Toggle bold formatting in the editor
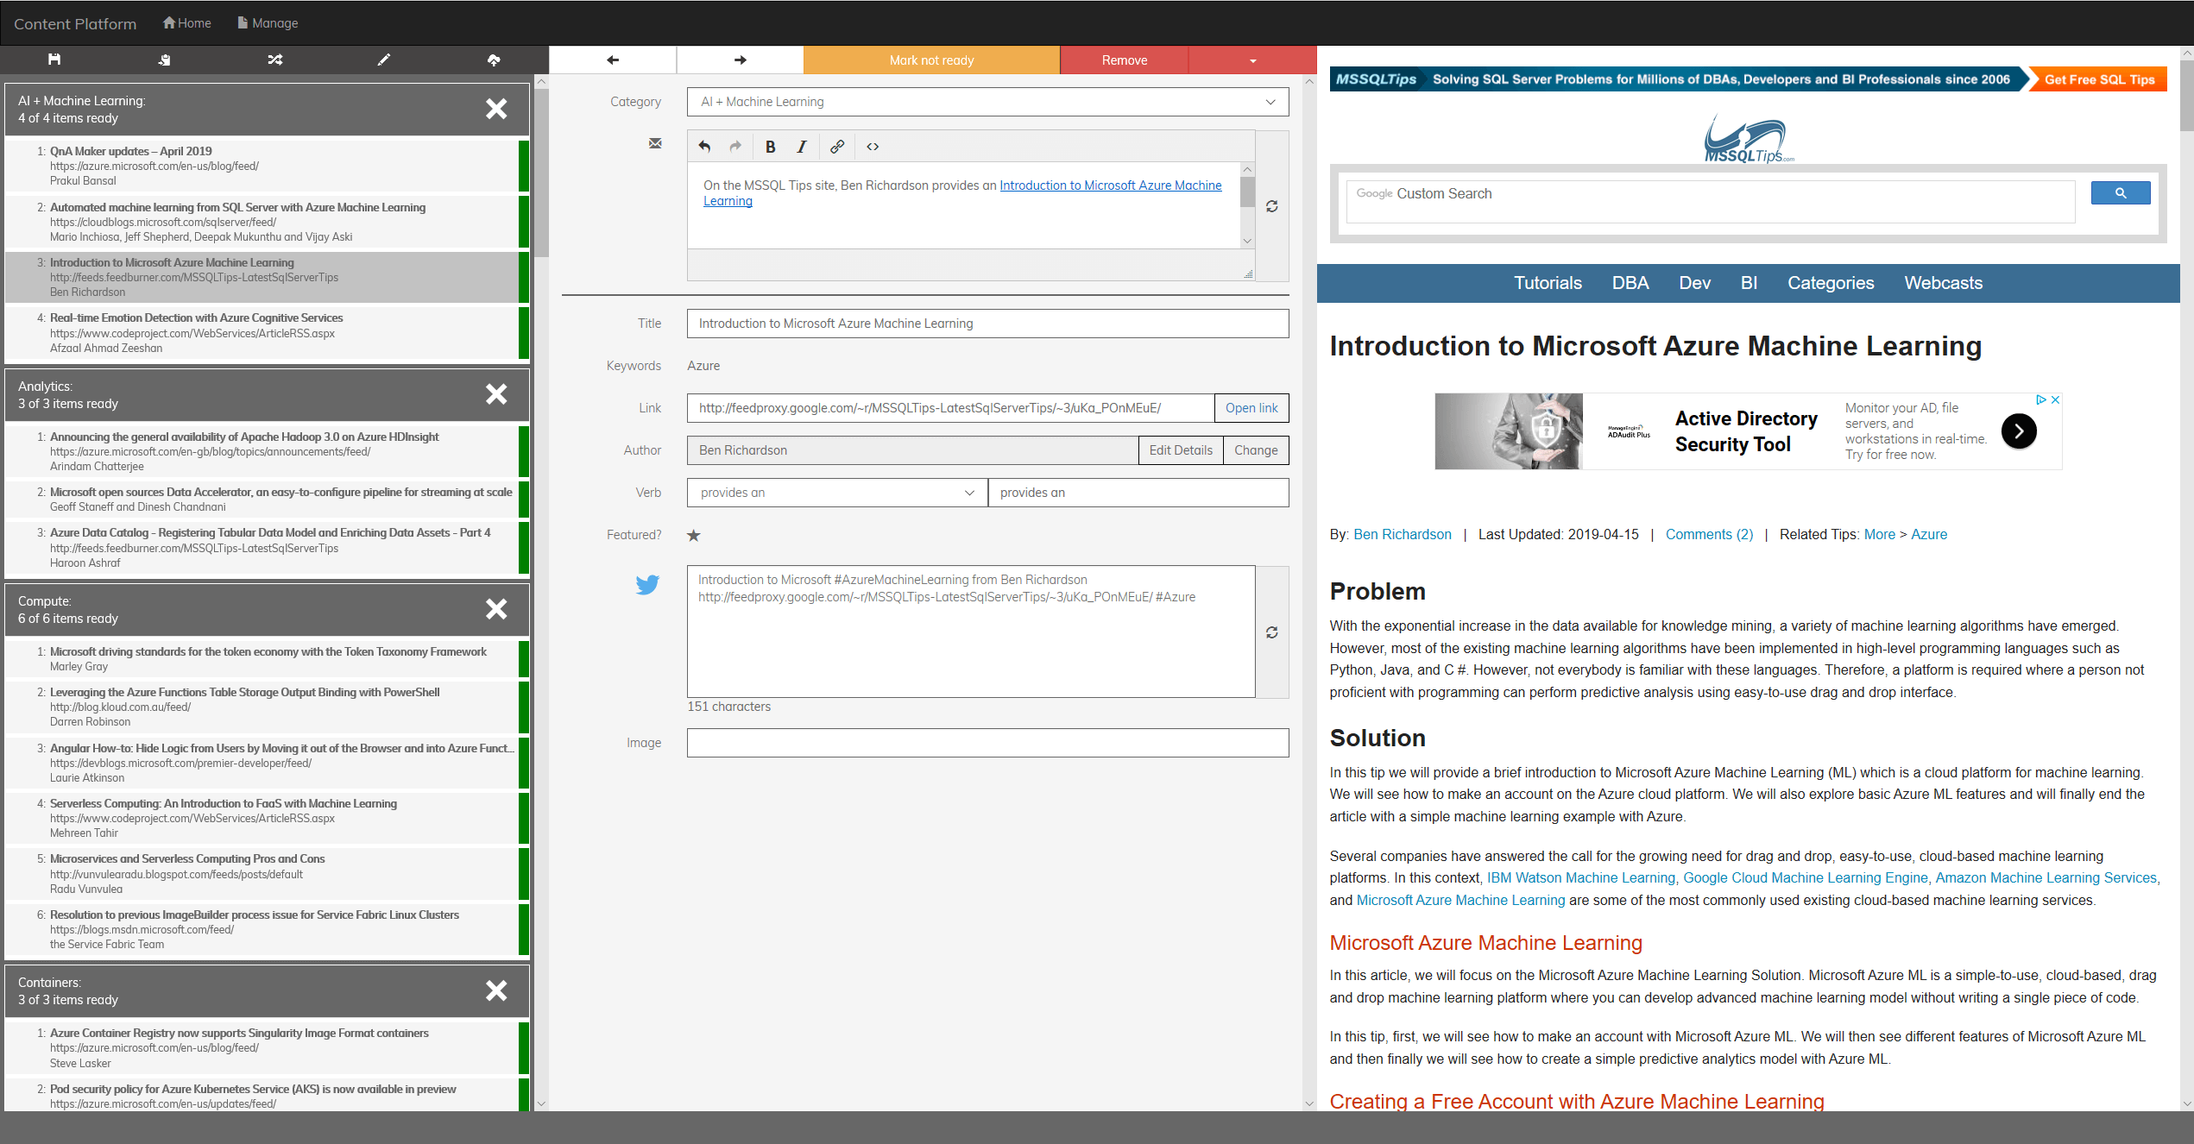This screenshot has height=1144, width=2194. coord(770,147)
